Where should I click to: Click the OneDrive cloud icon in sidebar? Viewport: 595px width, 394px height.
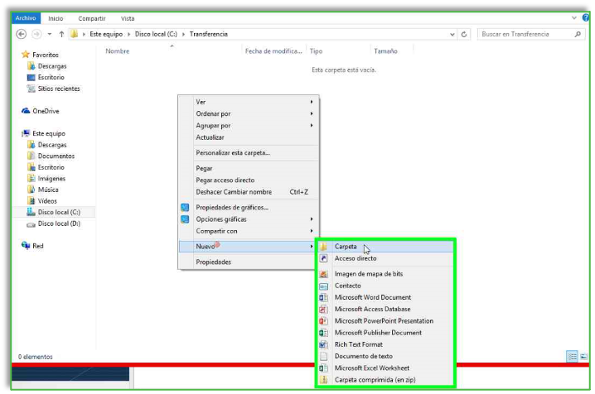26,111
